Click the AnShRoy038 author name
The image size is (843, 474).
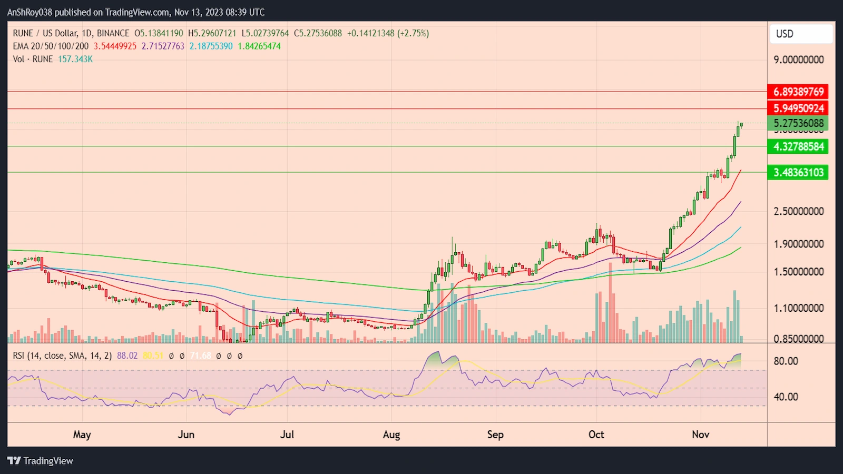point(30,12)
